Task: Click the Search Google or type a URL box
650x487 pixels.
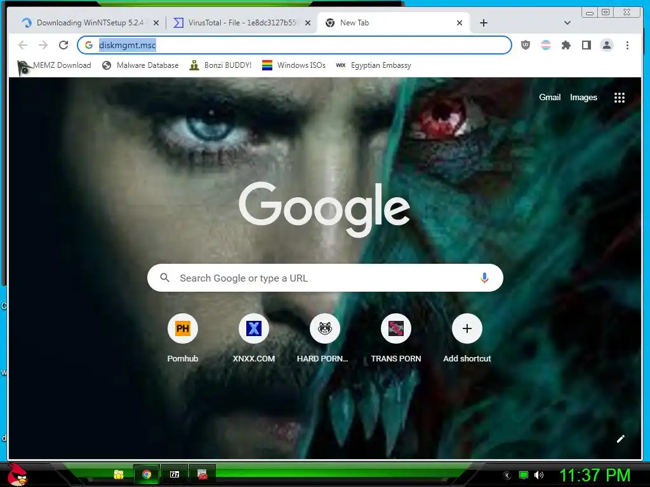Action: point(325,278)
